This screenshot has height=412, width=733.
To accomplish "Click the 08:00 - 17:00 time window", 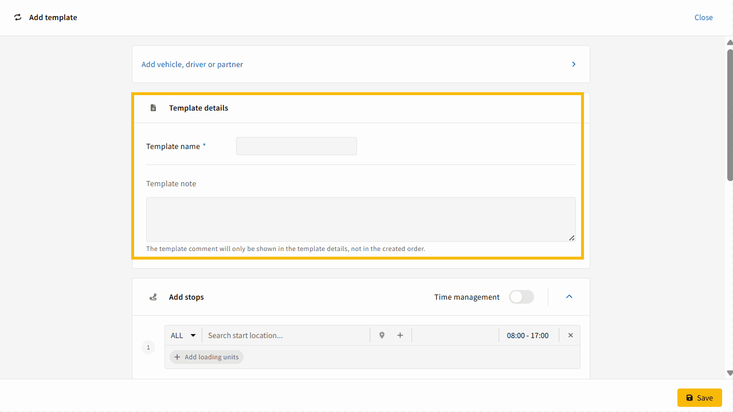I will (527, 335).
